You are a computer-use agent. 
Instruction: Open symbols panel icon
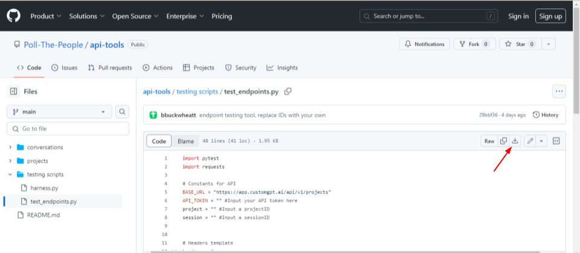click(556, 141)
